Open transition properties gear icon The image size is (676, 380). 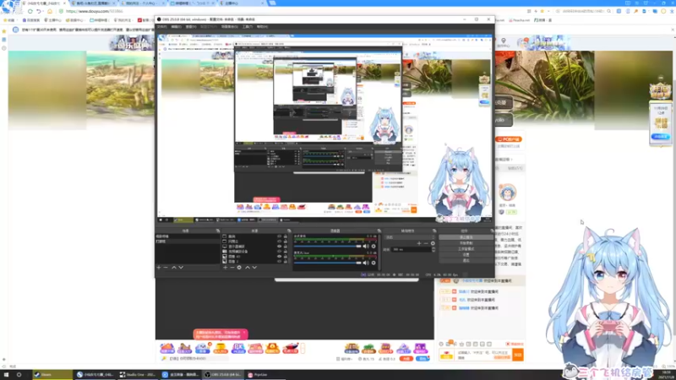coord(433,243)
